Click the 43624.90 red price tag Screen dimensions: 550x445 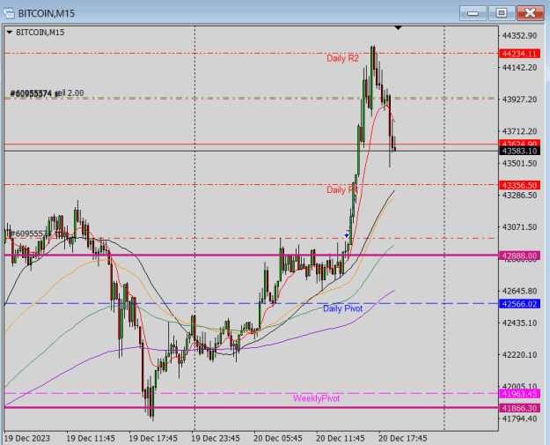[519, 144]
